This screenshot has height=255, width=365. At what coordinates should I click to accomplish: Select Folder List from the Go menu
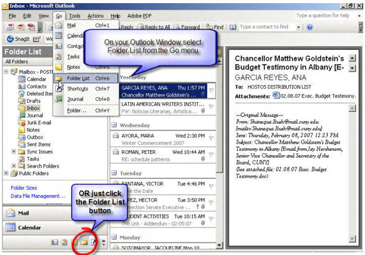point(86,79)
